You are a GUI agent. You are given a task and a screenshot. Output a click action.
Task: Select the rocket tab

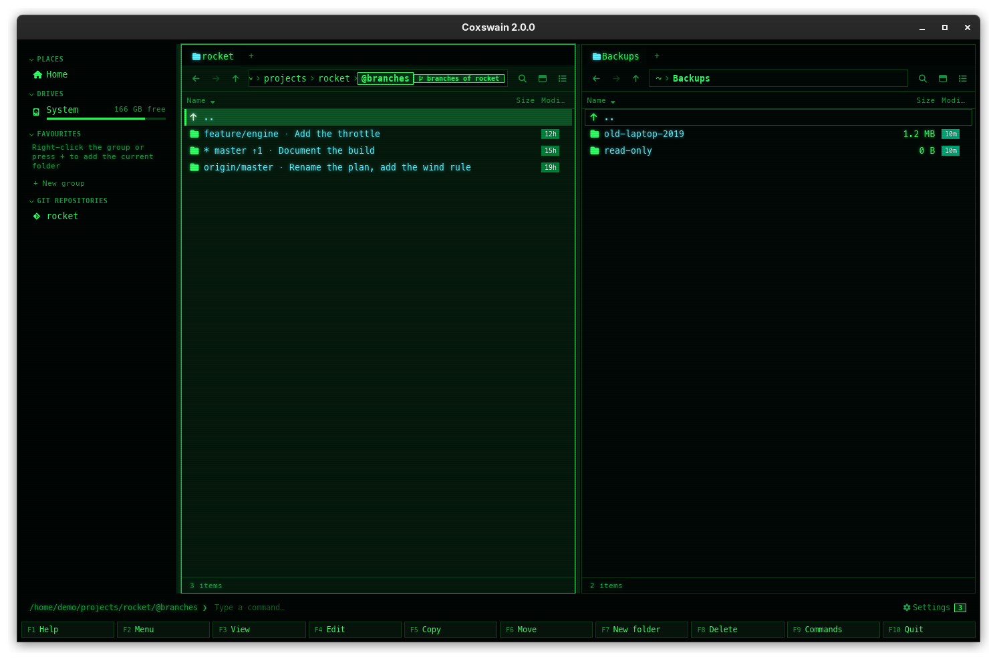point(212,57)
